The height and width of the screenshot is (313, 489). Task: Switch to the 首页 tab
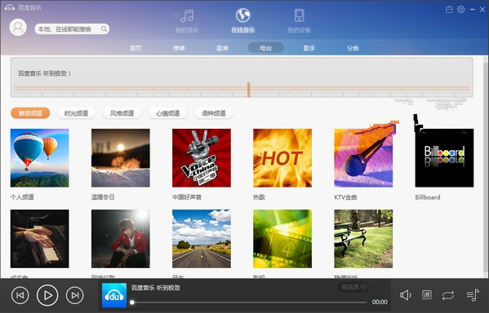click(136, 48)
